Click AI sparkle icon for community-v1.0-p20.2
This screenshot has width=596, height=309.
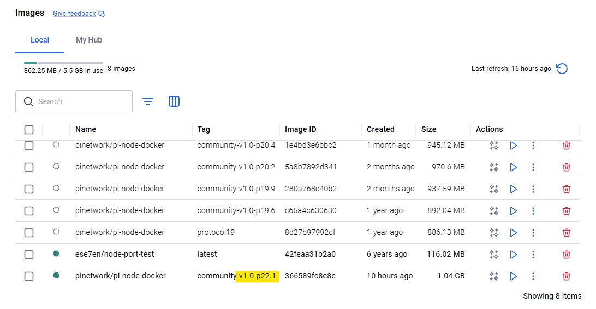pos(494,167)
